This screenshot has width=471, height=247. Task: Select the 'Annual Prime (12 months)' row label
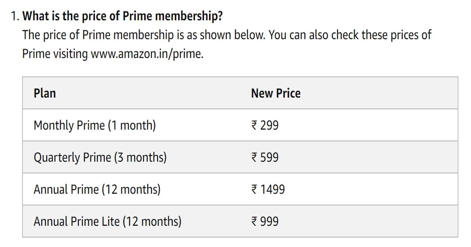97,190
